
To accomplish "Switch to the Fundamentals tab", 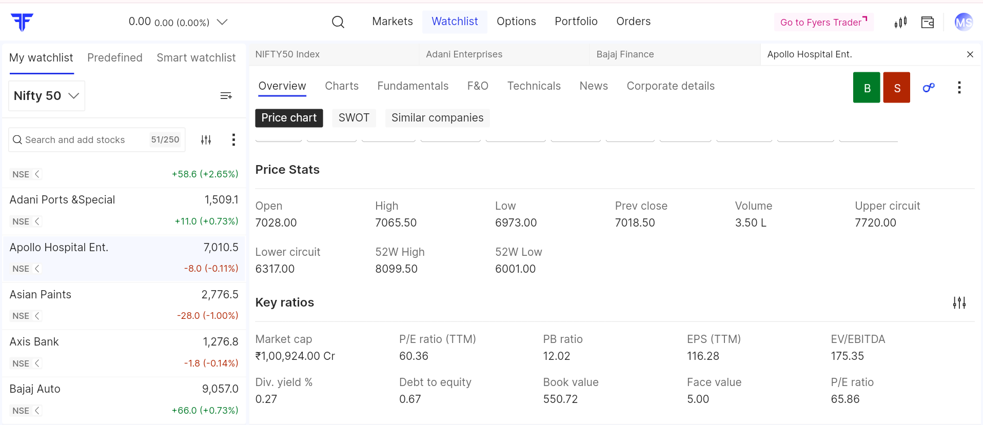I will (412, 86).
